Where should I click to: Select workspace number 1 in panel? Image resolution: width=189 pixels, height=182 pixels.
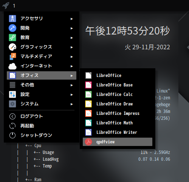point(14,6)
